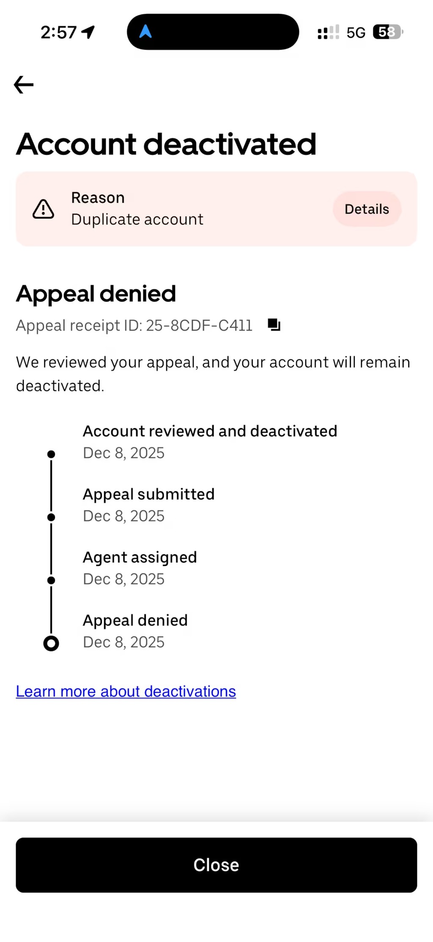This screenshot has height=942, width=433.
Task: Tap the clock time in status bar
Action: click(58, 32)
